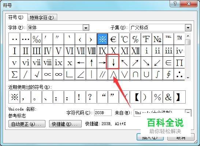Select the element-of ∈ symbol
The height and width of the screenshot is (146, 200).
pyautogui.click(x=168, y=63)
